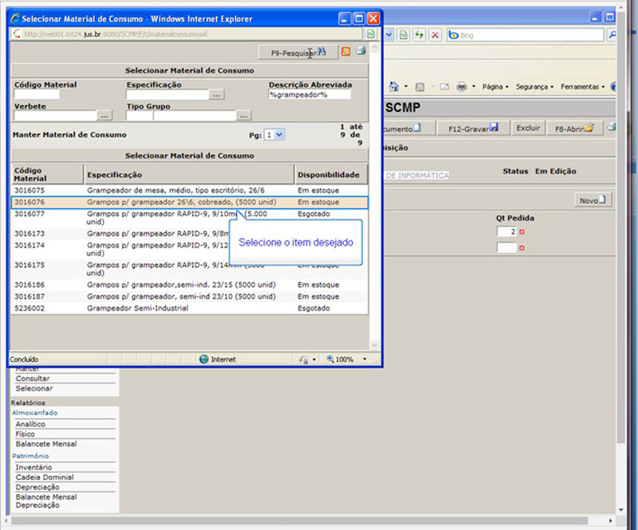
Task: Click the help icon at the command bar edge
Action: pyautogui.click(x=613, y=87)
